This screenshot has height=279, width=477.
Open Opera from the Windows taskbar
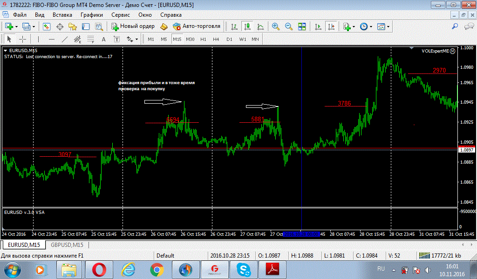99,270
